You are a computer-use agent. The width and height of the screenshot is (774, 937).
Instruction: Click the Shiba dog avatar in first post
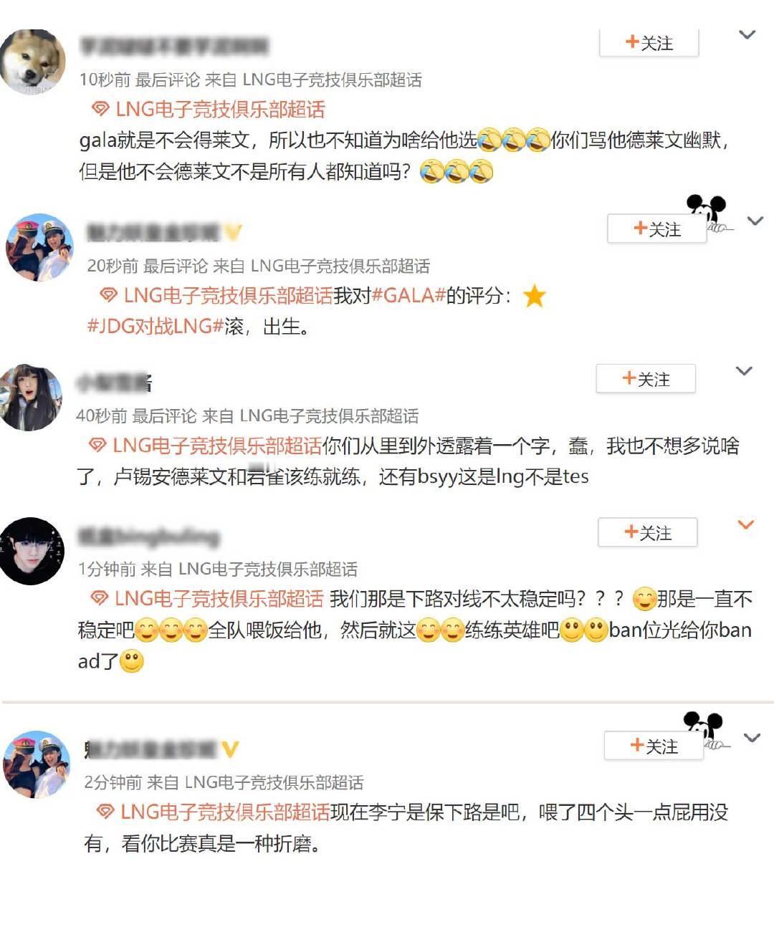tap(32, 62)
